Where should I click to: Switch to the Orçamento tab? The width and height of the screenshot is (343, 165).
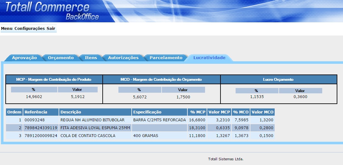60,58
